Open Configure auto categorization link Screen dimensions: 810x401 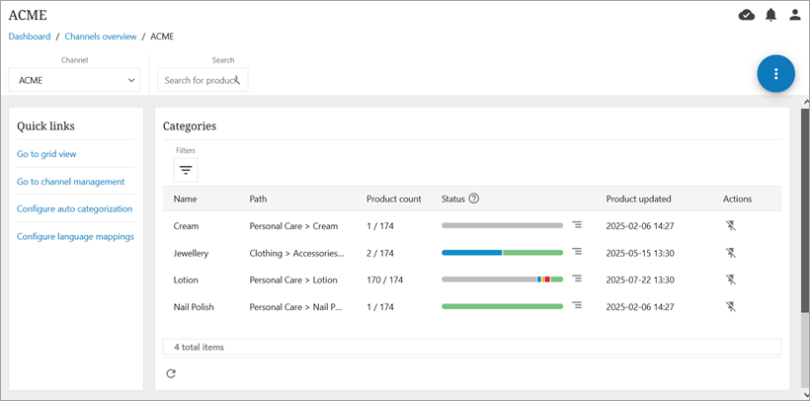74,208
